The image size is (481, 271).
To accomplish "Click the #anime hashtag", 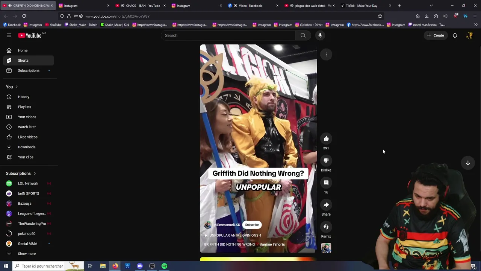I will click(266, 245).
